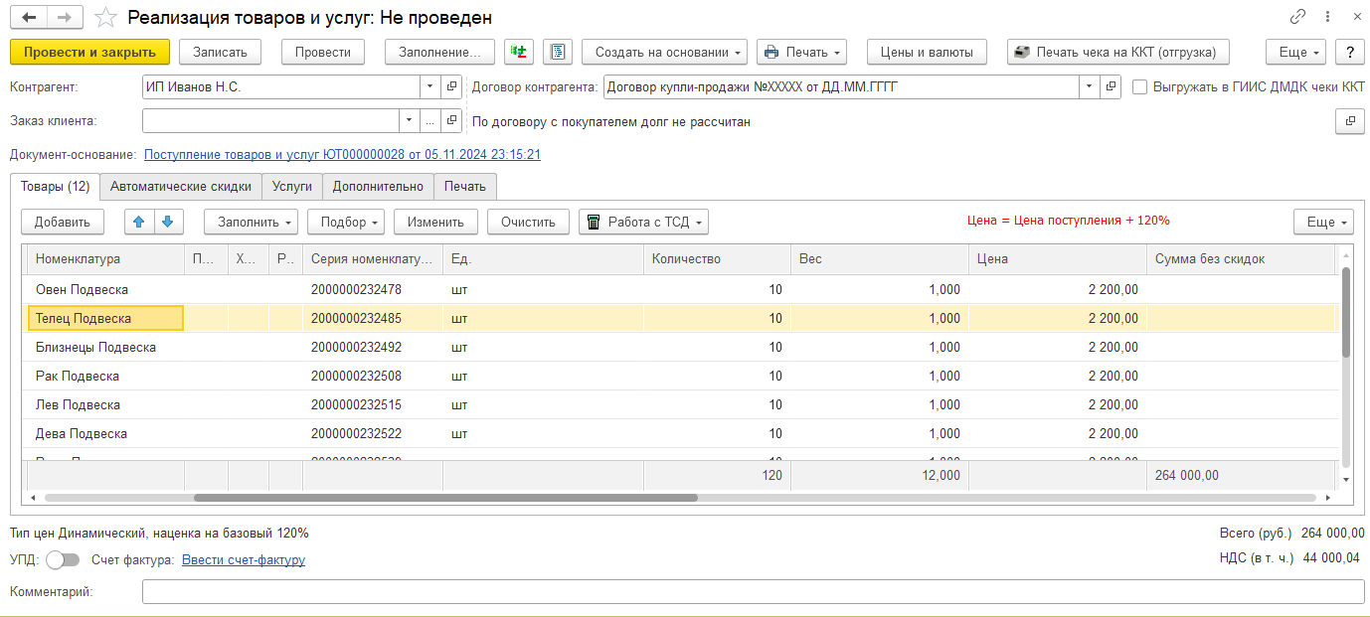Image resolution: width=1370 pixels, height=617 pixels.
Task: Select the Овен Подвеска row
Action: pyautogui.click(x=681, y=289)
